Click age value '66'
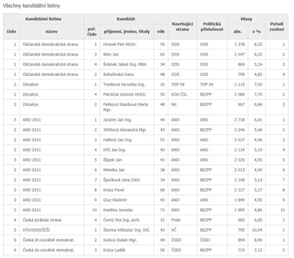The image size is (294, 258). pyautogui.click(x=163, y=190)
